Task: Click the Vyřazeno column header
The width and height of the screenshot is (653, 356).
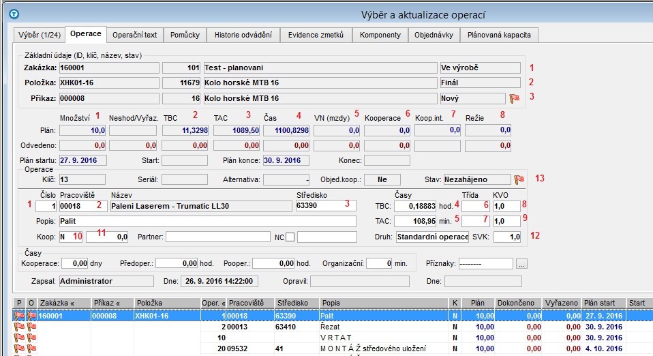Action: click(562, 303)
